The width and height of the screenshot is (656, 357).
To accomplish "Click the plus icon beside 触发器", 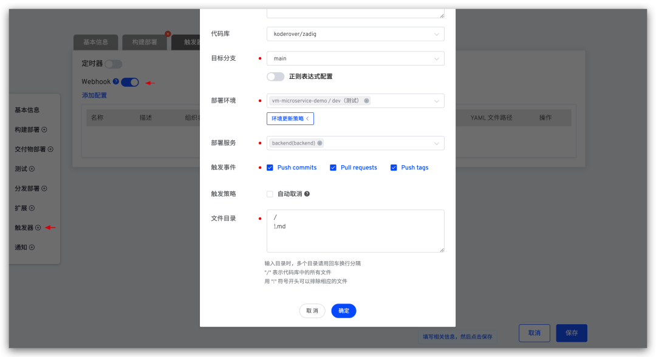I will click(x=38, y=228).
